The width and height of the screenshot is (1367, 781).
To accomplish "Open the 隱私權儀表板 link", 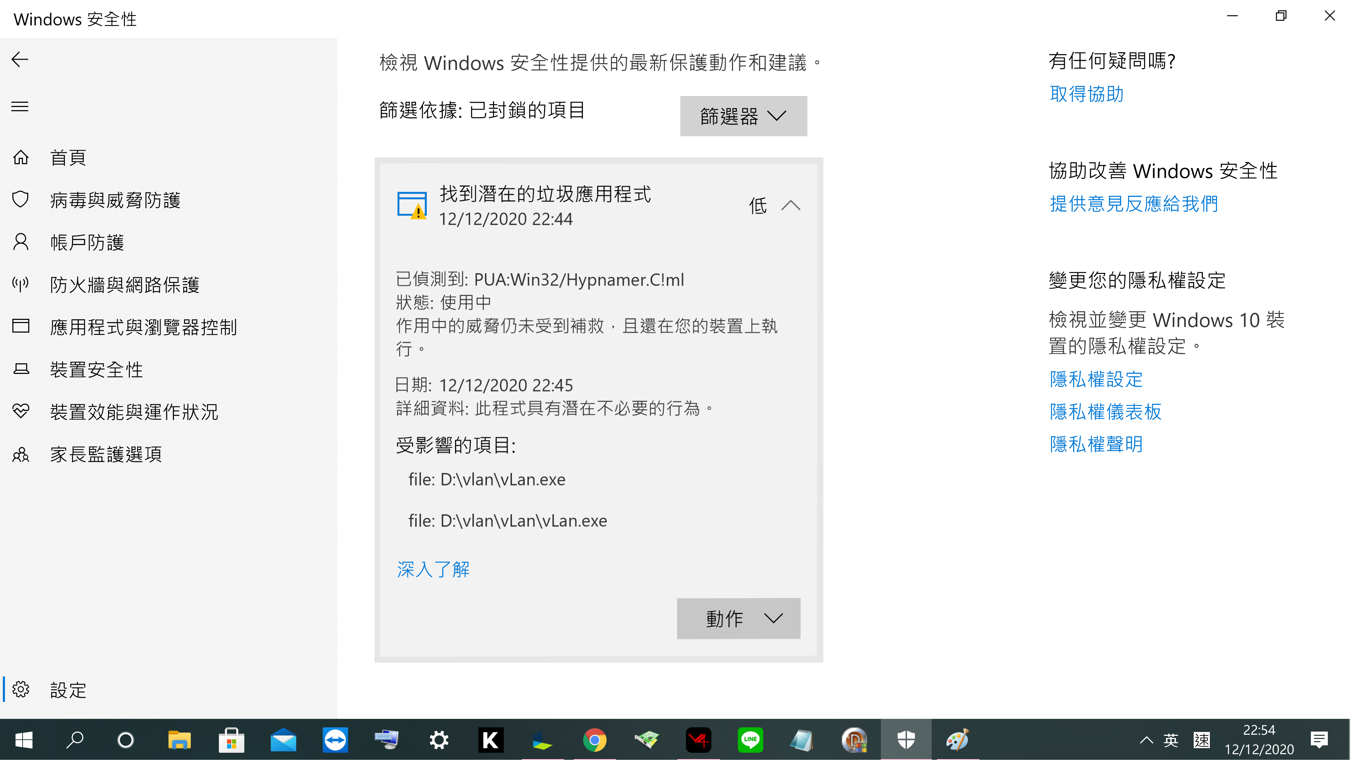I will click(1105, 411).
